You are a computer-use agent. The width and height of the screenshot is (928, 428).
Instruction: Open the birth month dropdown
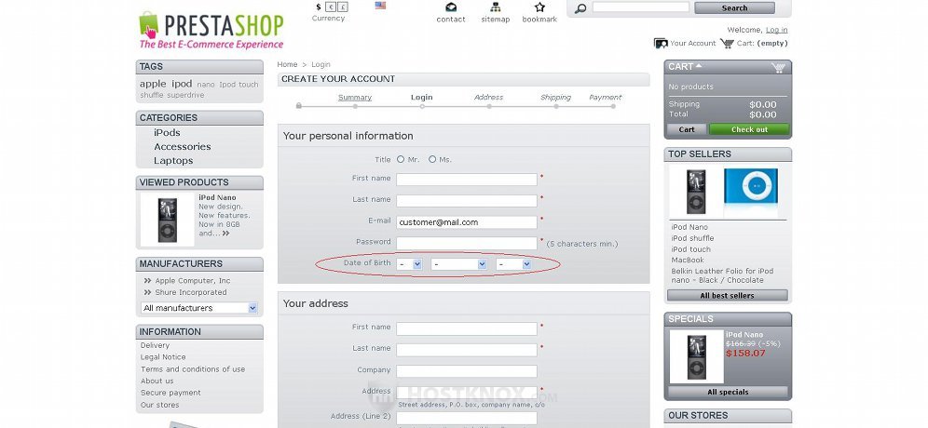(459, 264)
